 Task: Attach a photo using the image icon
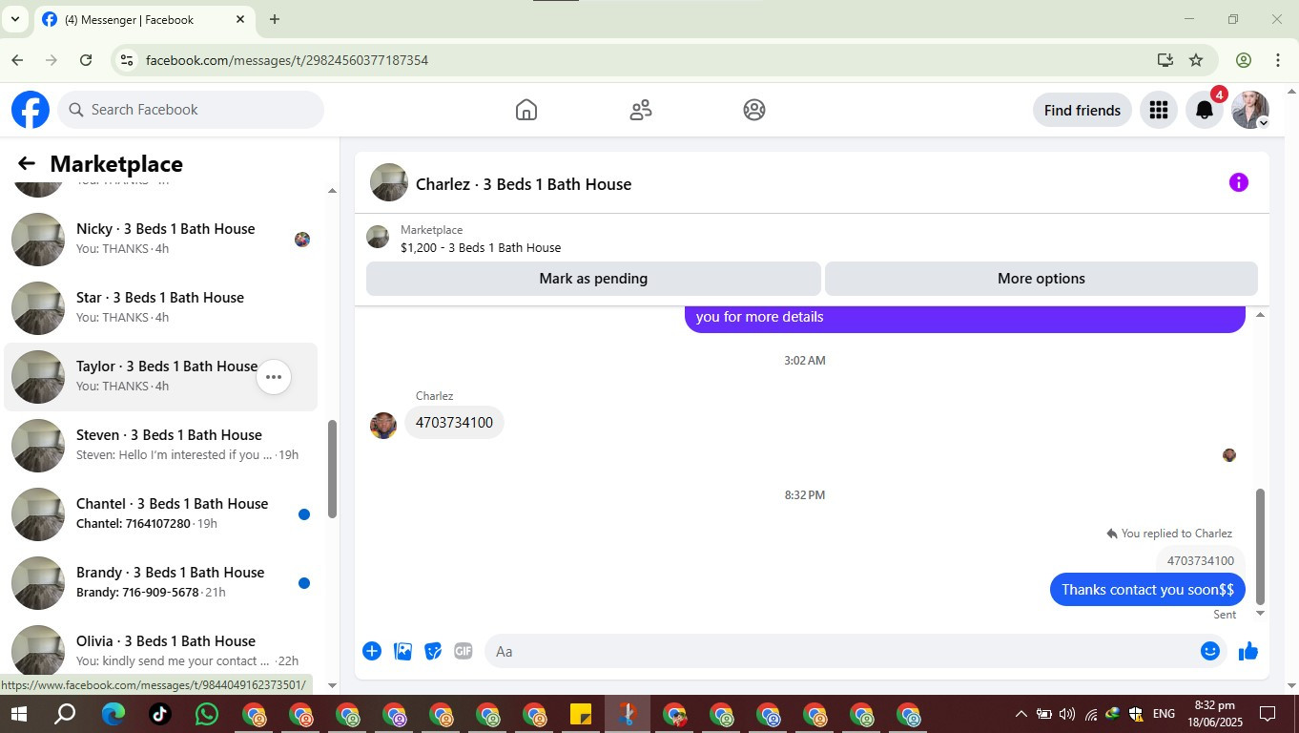[403, 651]
